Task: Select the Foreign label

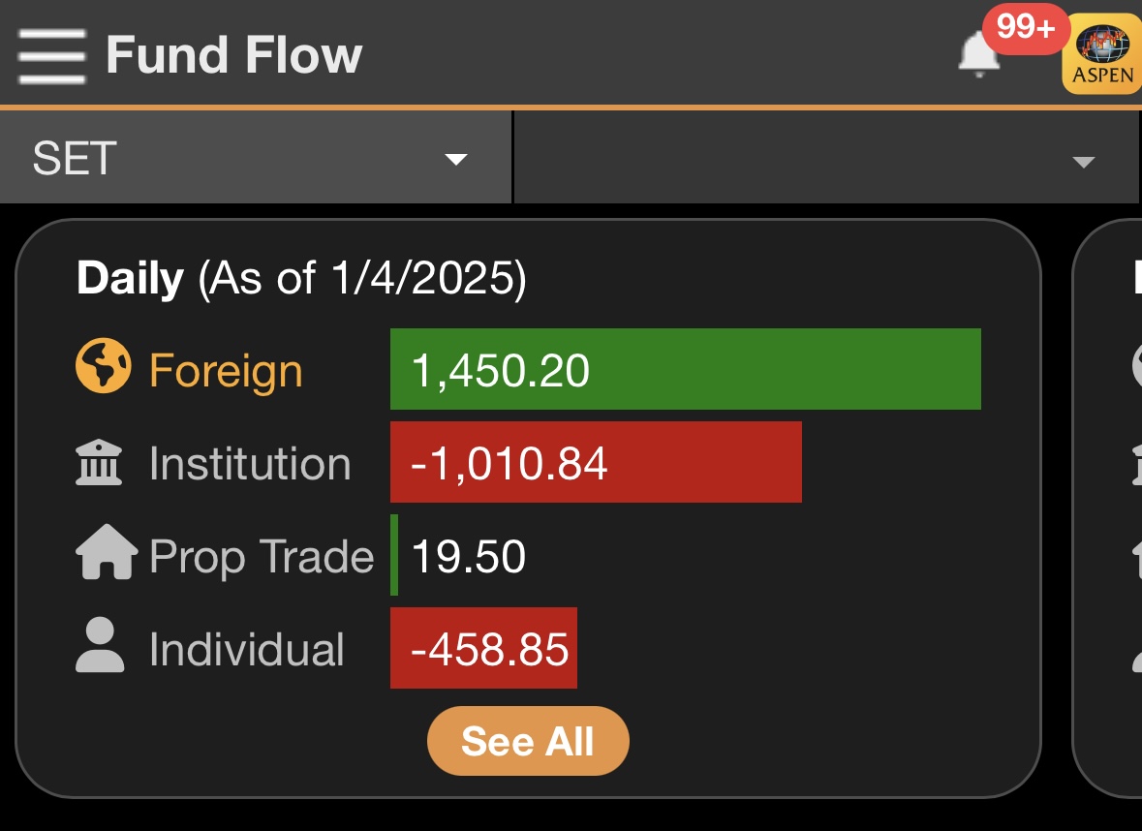Action: click(x=226, y=371)
